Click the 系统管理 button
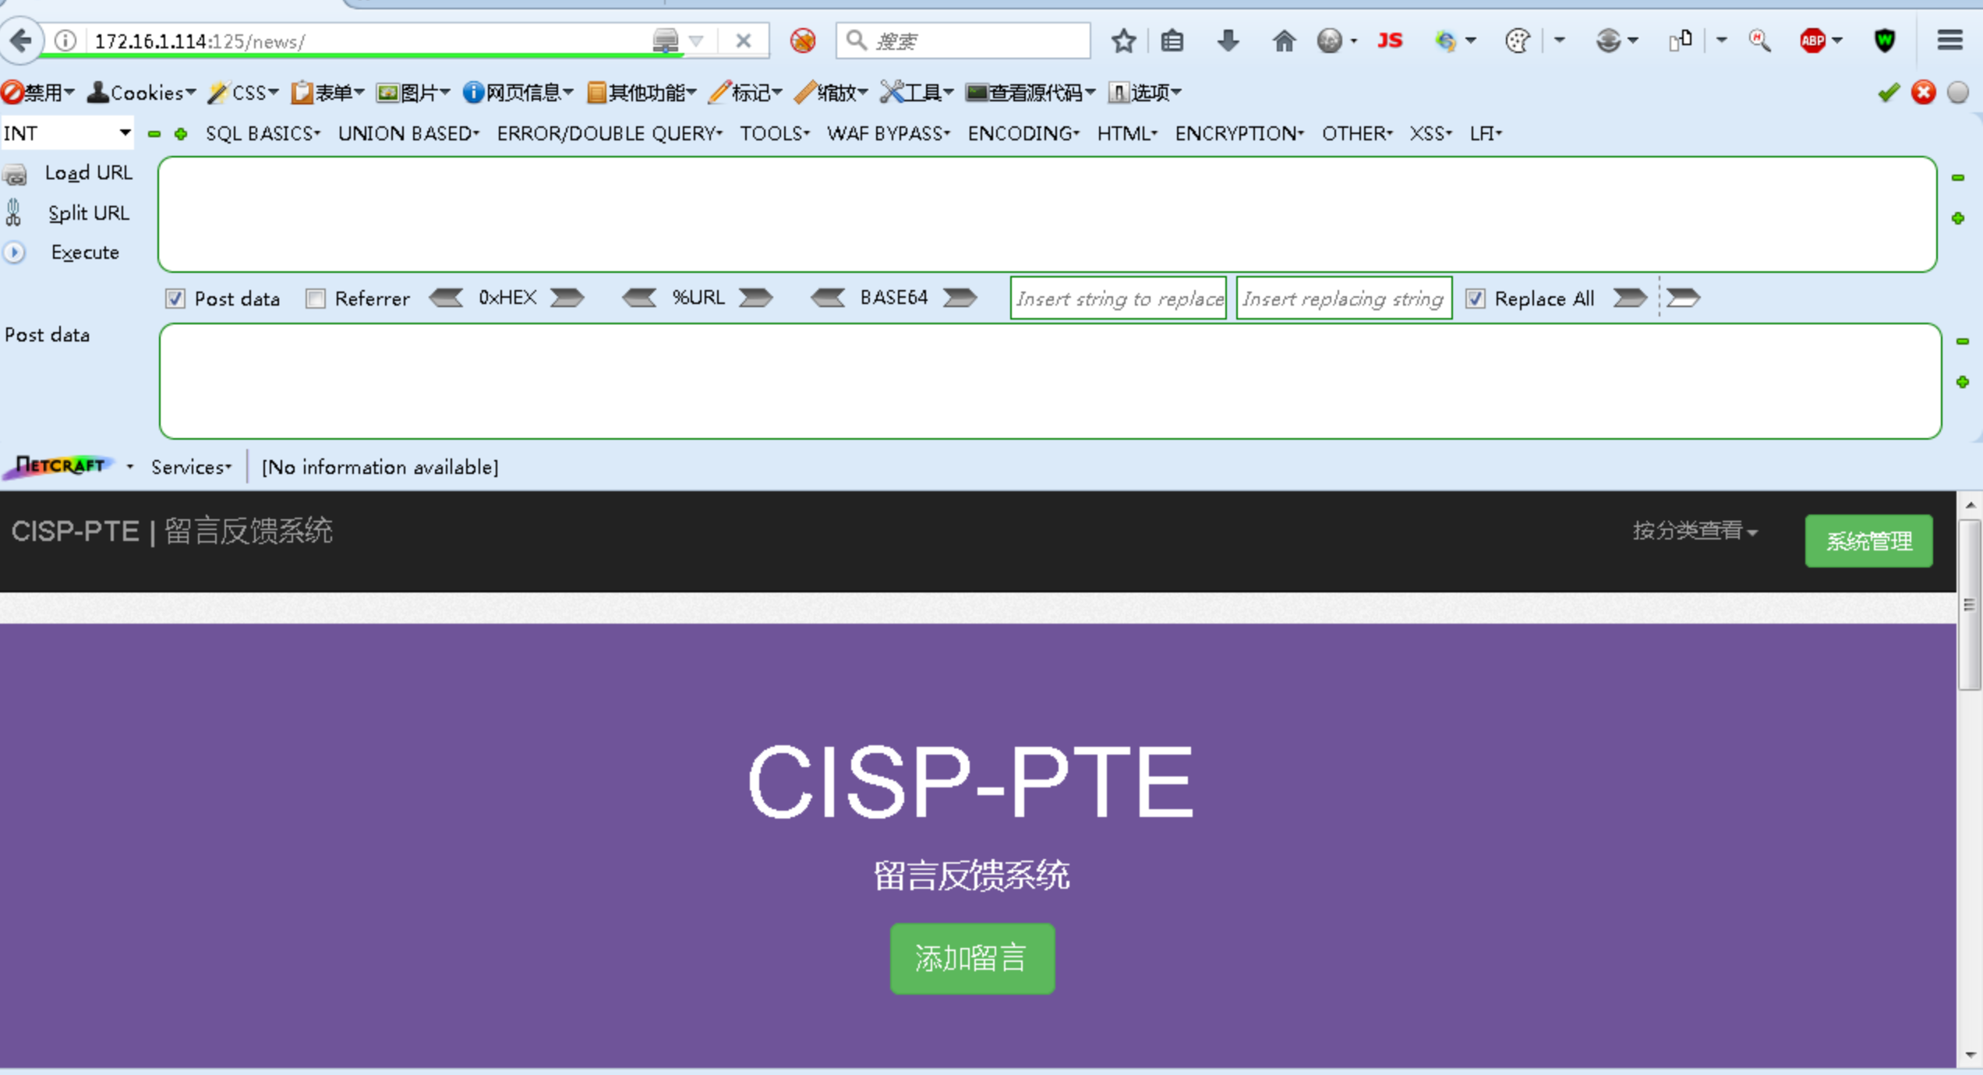The height and width of the screenshot is (1075, 1983). [x=1868, y=541]
